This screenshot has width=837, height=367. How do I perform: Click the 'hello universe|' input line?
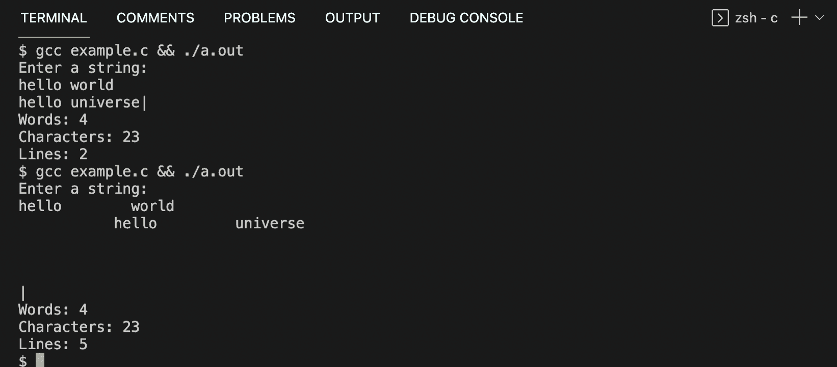coord(83,102)
